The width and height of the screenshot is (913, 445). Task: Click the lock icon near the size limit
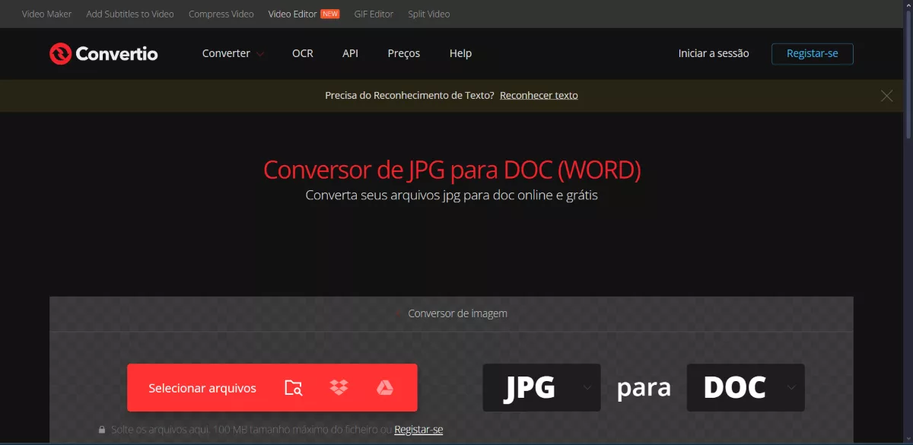tap(103, 428)
